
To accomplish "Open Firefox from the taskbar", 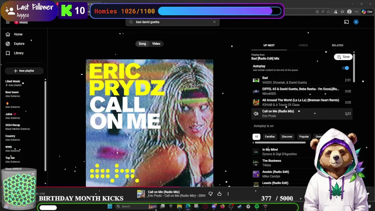I will (222, 207).
